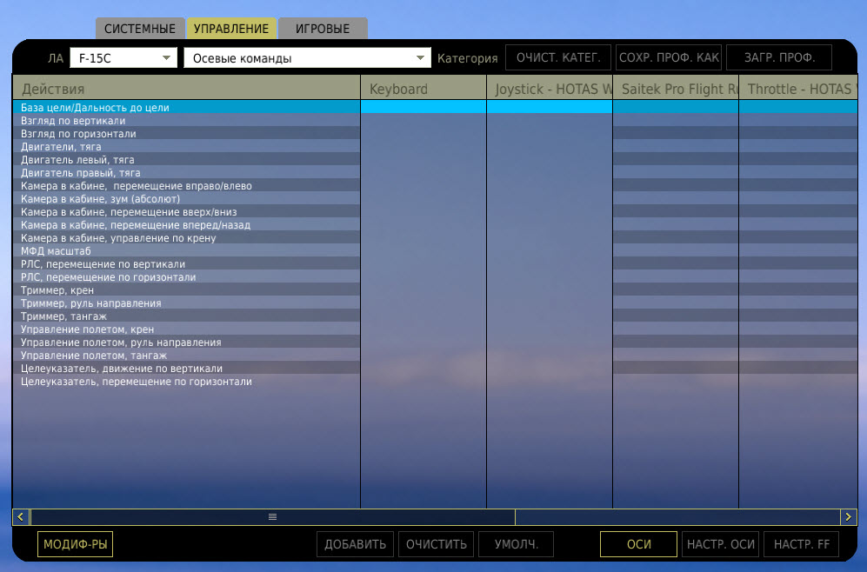Click the Joystick - HOTAS column header
This screenshot has height=572, width=867.
[550, 89]
